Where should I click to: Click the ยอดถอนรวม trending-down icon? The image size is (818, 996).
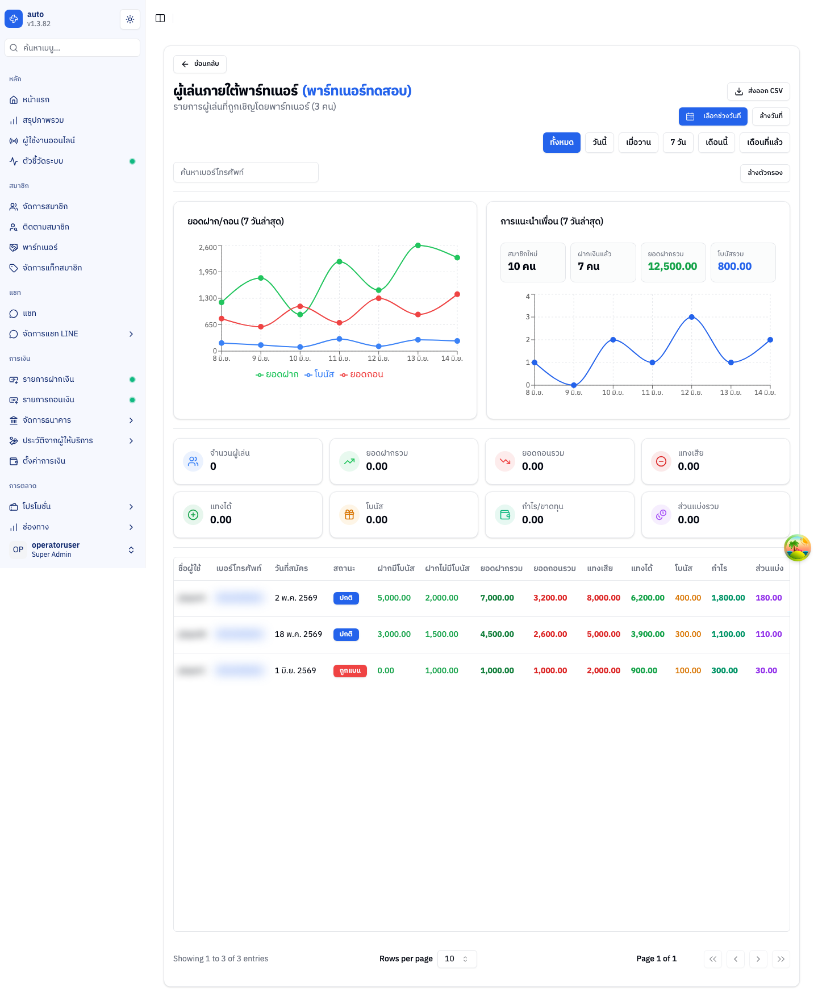click(505, 461)
